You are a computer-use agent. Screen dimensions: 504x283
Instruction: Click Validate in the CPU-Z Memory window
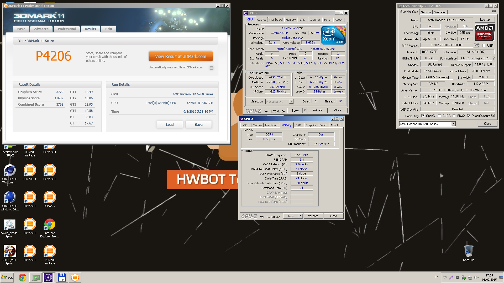click(x=313, y=216)
